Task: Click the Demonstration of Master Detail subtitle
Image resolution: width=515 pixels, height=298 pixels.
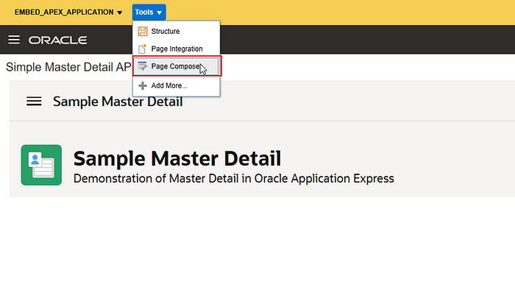Action: [x=233, y=178]
